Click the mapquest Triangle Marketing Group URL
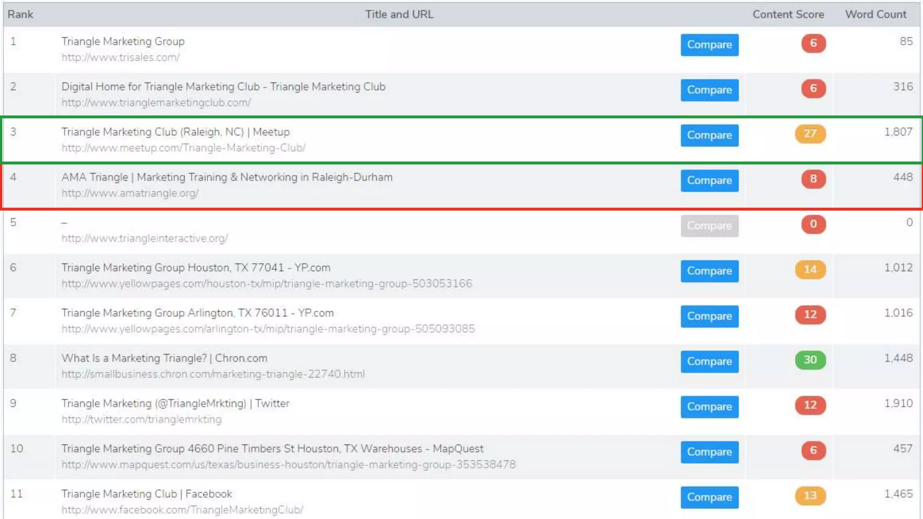This screenshot has height=519, width=923. 288,465
